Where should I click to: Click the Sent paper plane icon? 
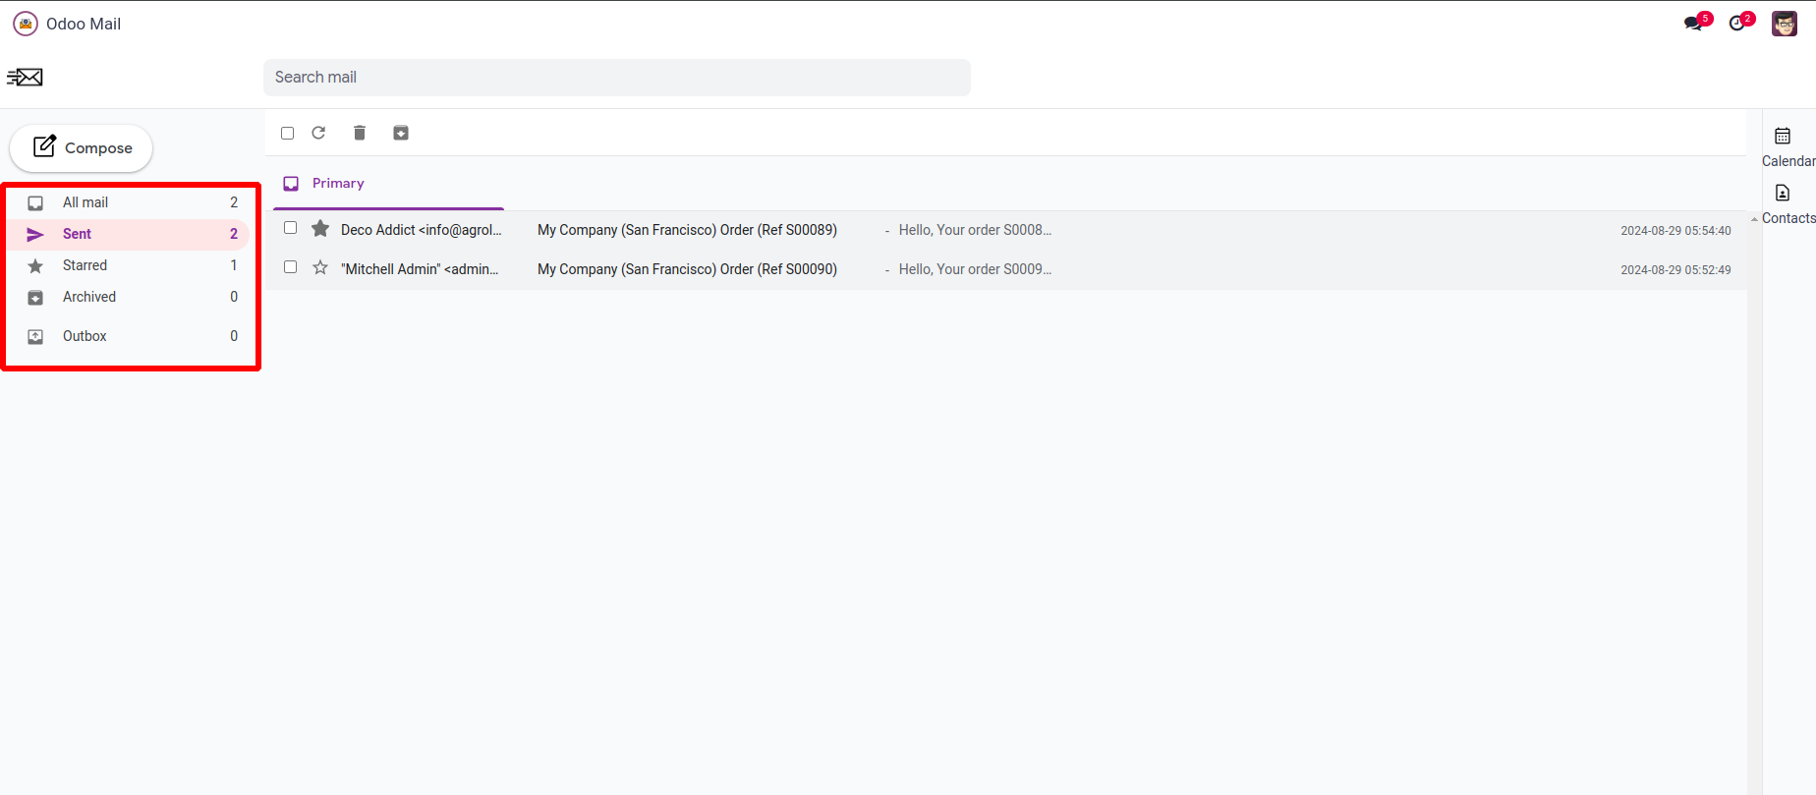point(35,235)
